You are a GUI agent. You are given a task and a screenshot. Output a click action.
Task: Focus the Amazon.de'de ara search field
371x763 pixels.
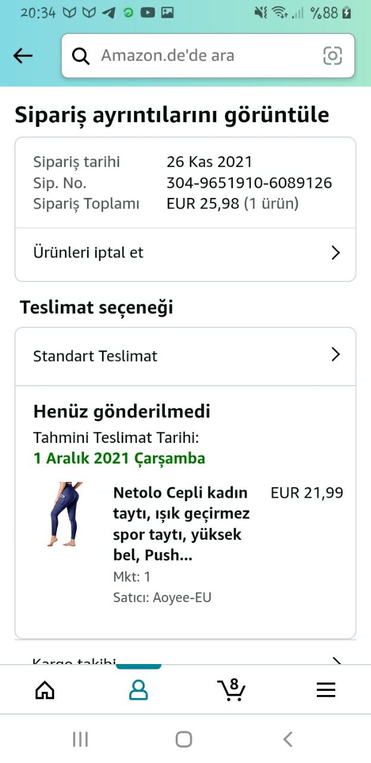(202, 56)
